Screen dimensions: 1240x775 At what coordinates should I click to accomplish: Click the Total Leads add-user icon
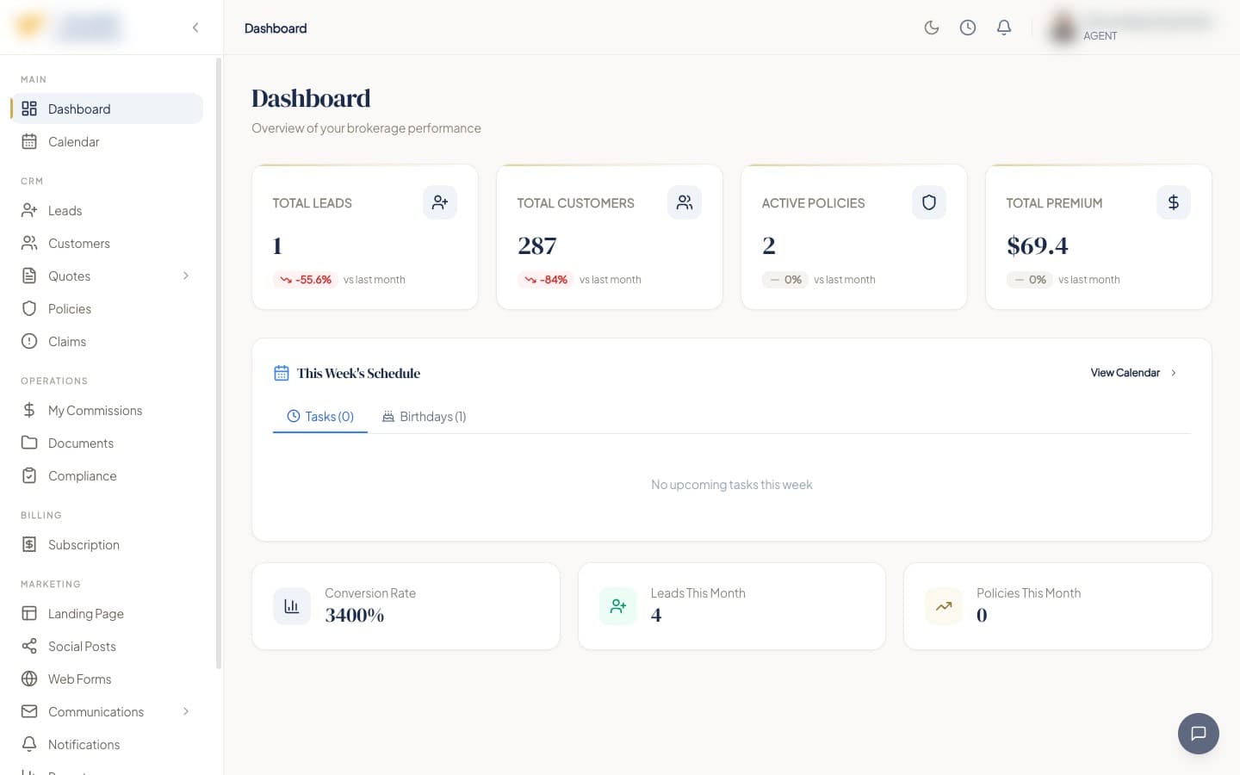coord(440,202)
